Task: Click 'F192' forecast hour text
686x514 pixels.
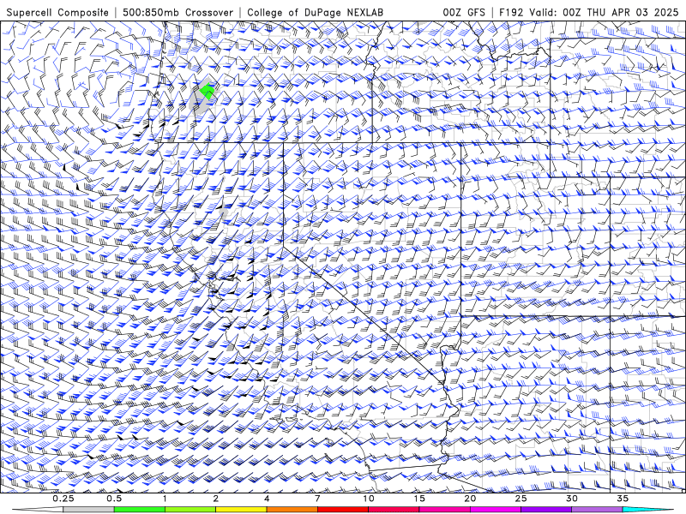Action: pyautogui.click(x=511, y=12)
